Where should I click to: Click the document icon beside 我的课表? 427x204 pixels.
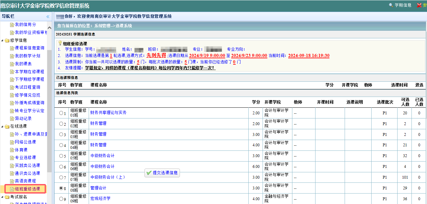coord(12,64)
